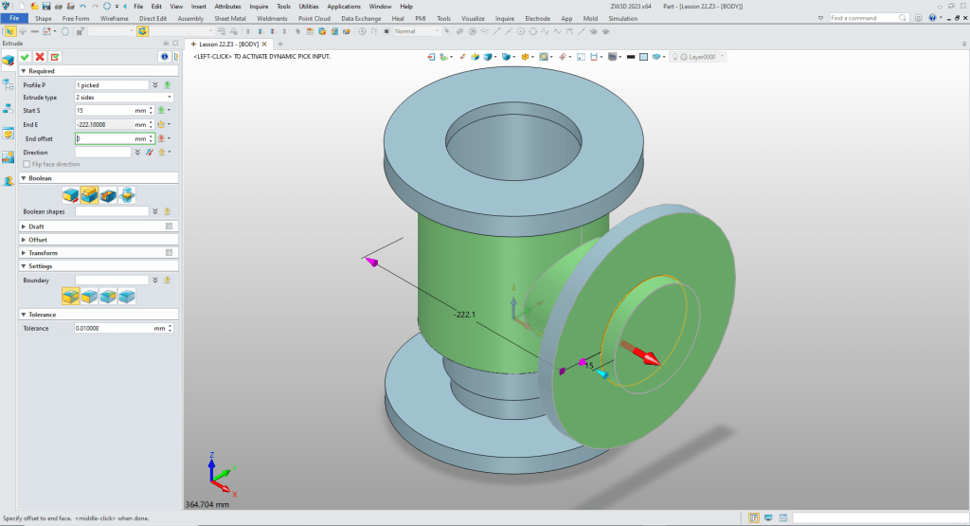Image resolution: width=970 pixels, height=526 pixels.
Task: Toggle the Transform section checkbox
Action: pos(169,253)
